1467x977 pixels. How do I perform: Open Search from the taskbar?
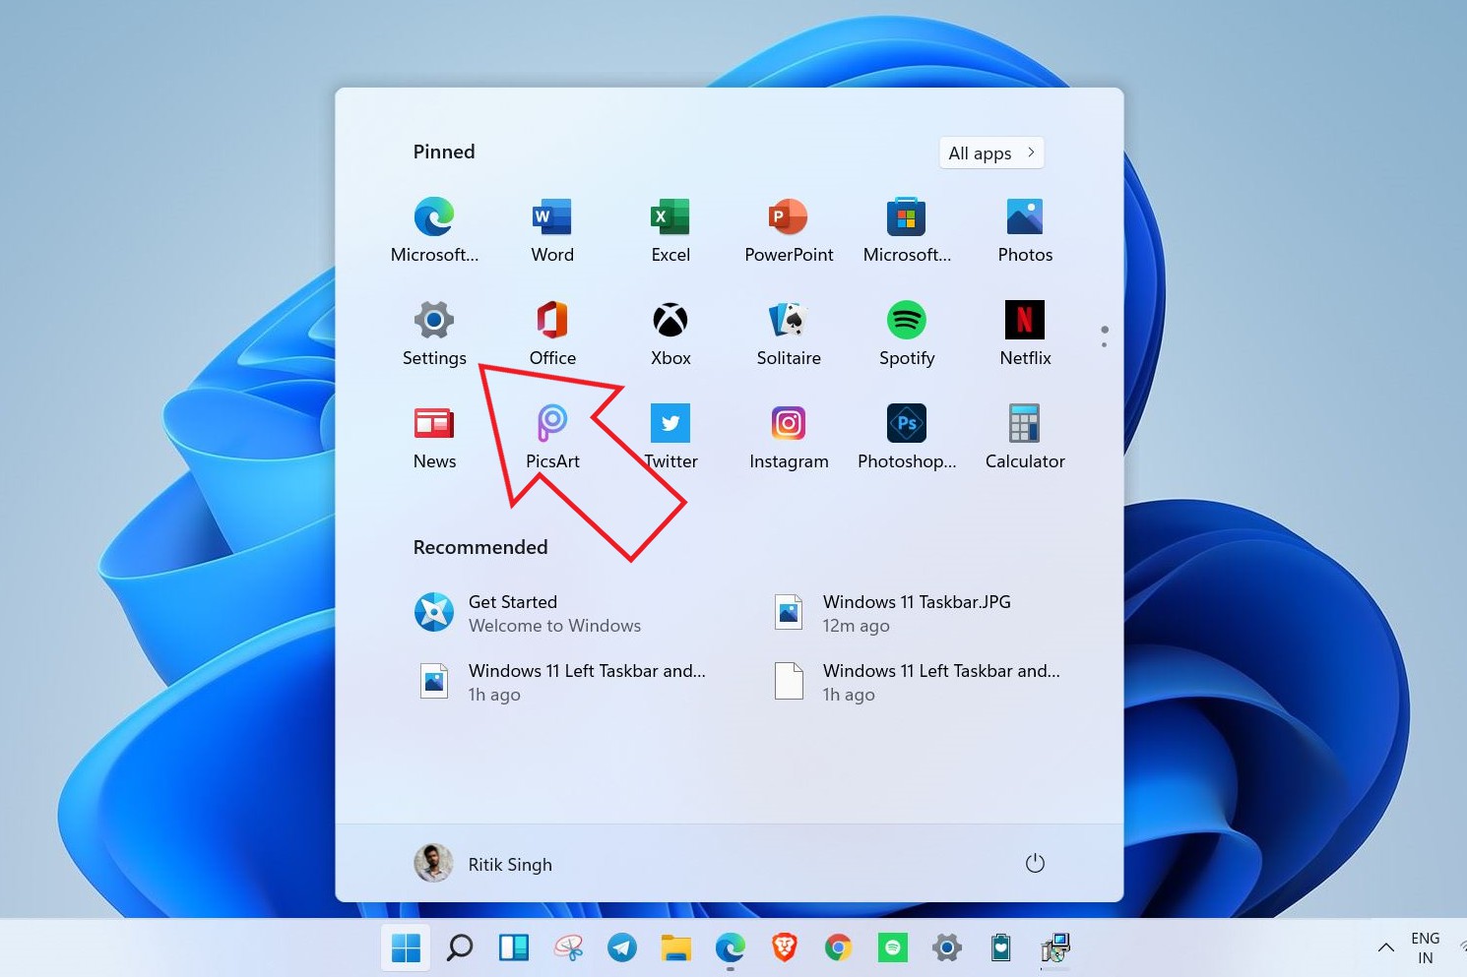tap(460, 948)
